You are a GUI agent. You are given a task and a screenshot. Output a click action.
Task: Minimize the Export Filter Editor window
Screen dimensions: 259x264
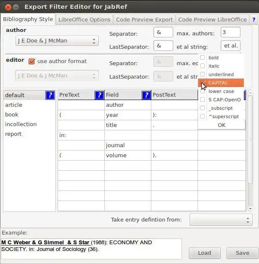click(x=16, y=7)
